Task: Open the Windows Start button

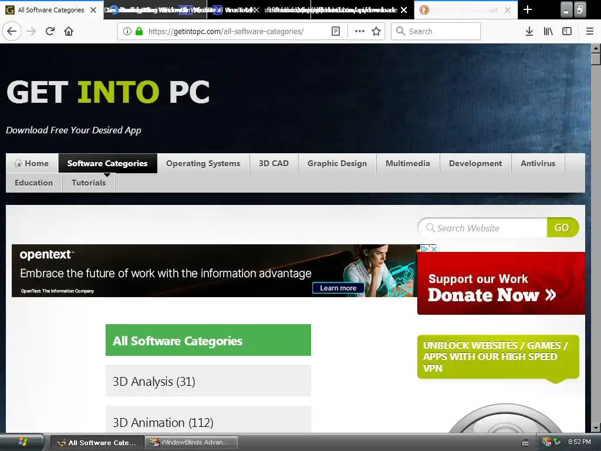Action: point(22,442)
